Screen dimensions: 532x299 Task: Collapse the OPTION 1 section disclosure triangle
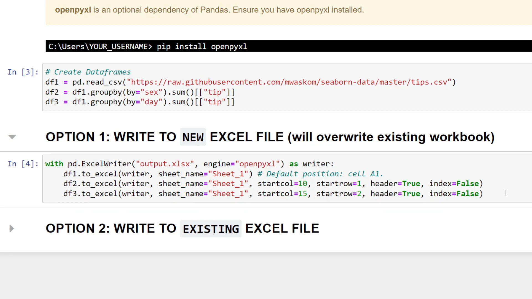point(12,137)
